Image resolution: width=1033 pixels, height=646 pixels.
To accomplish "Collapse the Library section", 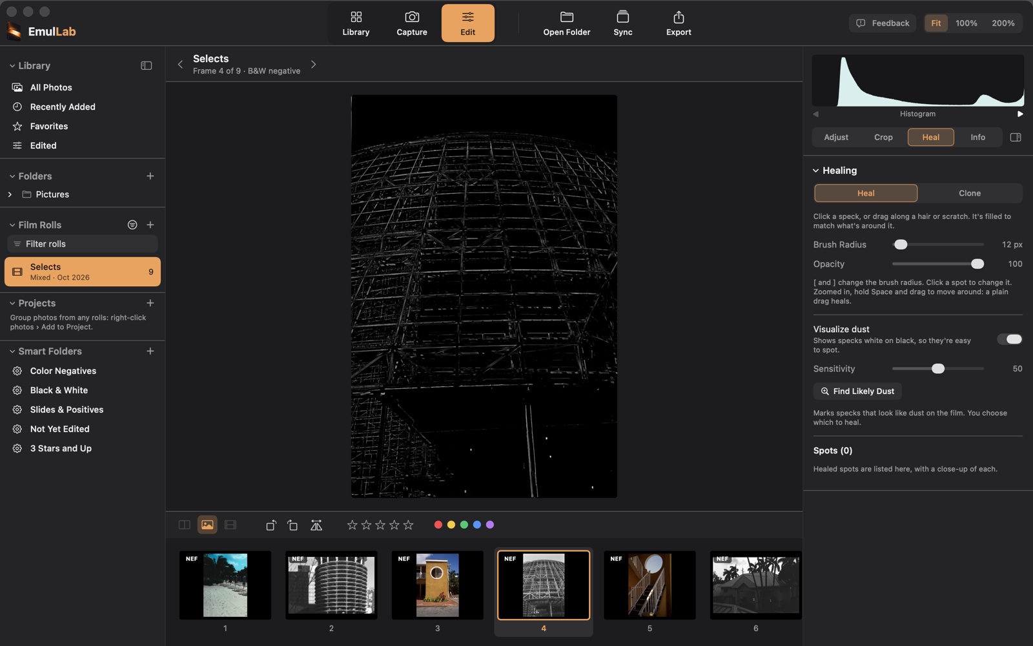I will pos(12,66).
